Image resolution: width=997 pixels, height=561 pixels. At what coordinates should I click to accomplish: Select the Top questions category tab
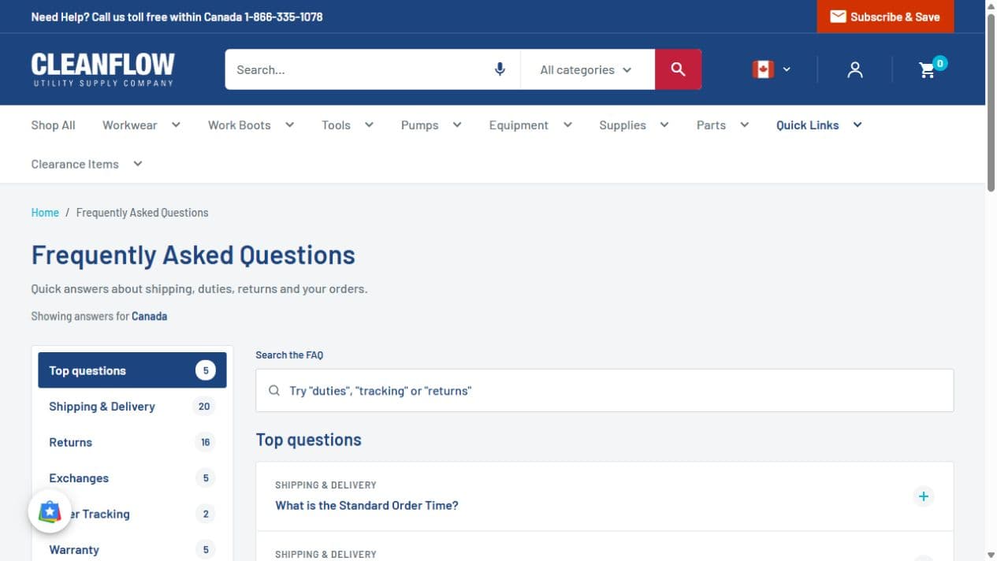pyautogui.click(x=132, y=370)
